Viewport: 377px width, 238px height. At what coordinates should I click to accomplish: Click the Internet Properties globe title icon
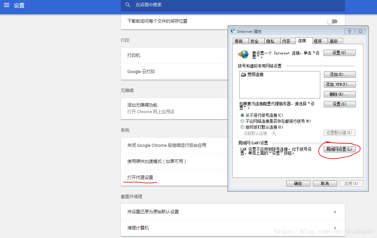[233, 31]
